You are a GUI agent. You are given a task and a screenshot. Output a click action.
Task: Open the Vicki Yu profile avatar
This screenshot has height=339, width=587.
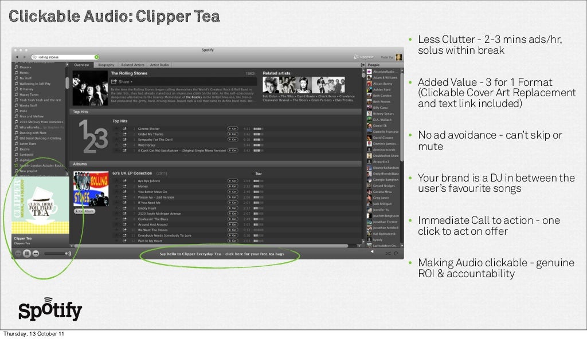click(x=399, y=57)
